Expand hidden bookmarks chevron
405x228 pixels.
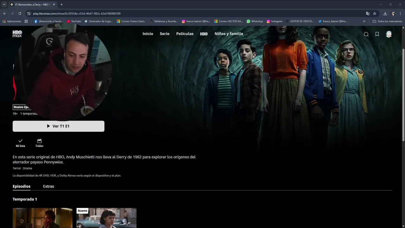(x=364, y=21)
